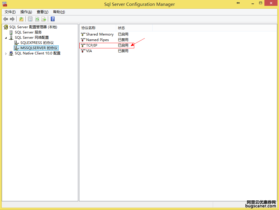Click the MSSQLSERVER 的协议 node icon

[17, 48]
